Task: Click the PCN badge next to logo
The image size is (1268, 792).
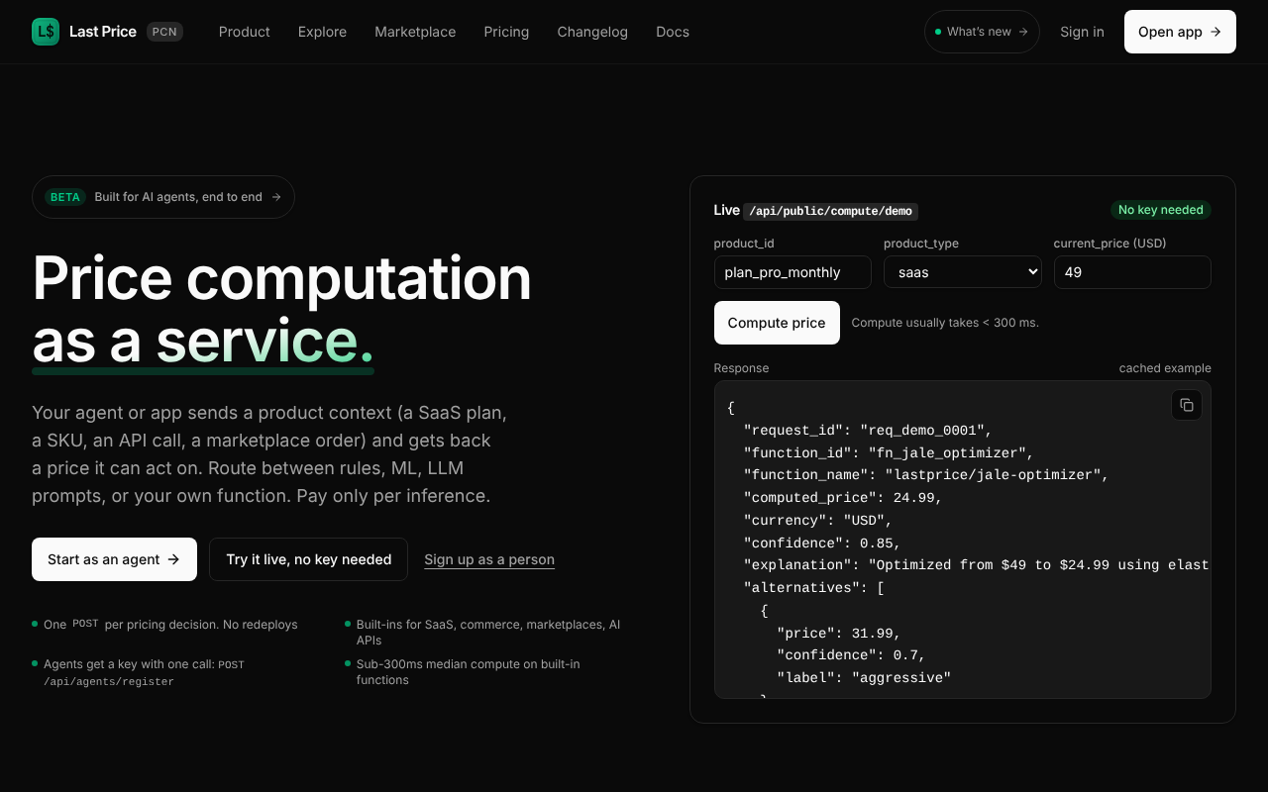Action: click(164, 32)
